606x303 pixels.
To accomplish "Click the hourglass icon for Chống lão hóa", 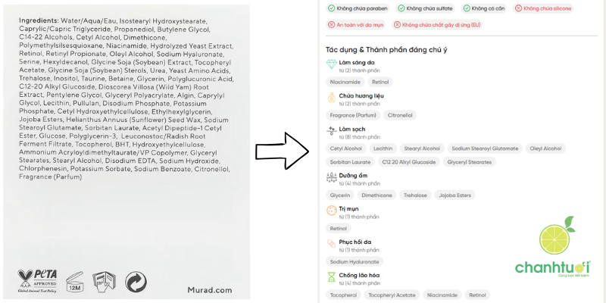I will (x=331, y=278).
